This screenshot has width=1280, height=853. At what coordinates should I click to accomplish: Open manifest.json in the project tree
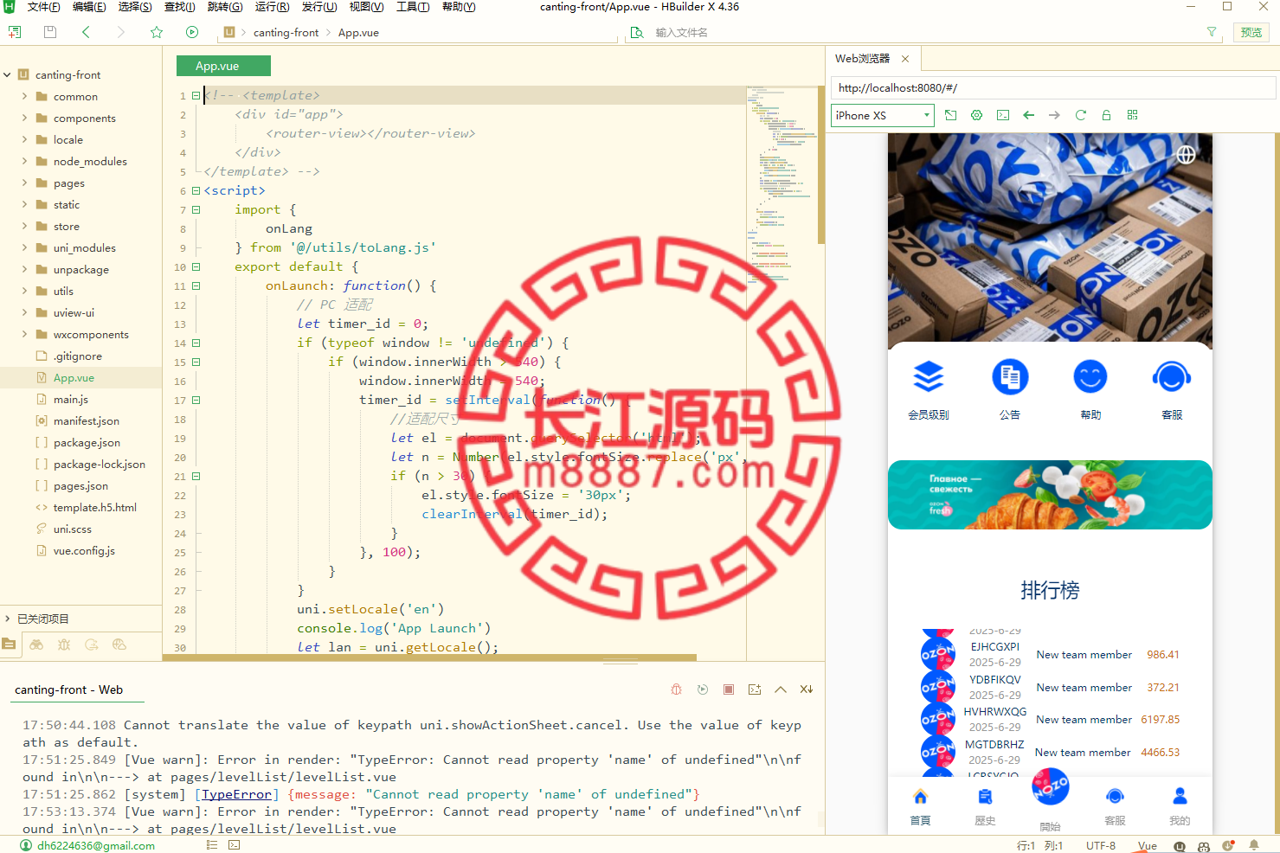pyautogui.click(x=87, y=420)
